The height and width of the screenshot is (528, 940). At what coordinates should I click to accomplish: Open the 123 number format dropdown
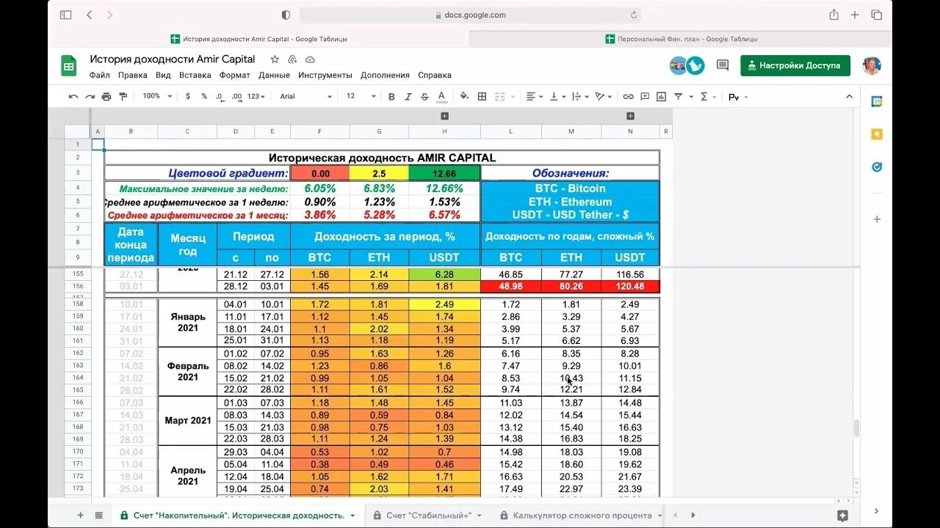pyautogui.click(x=256, y=96)
